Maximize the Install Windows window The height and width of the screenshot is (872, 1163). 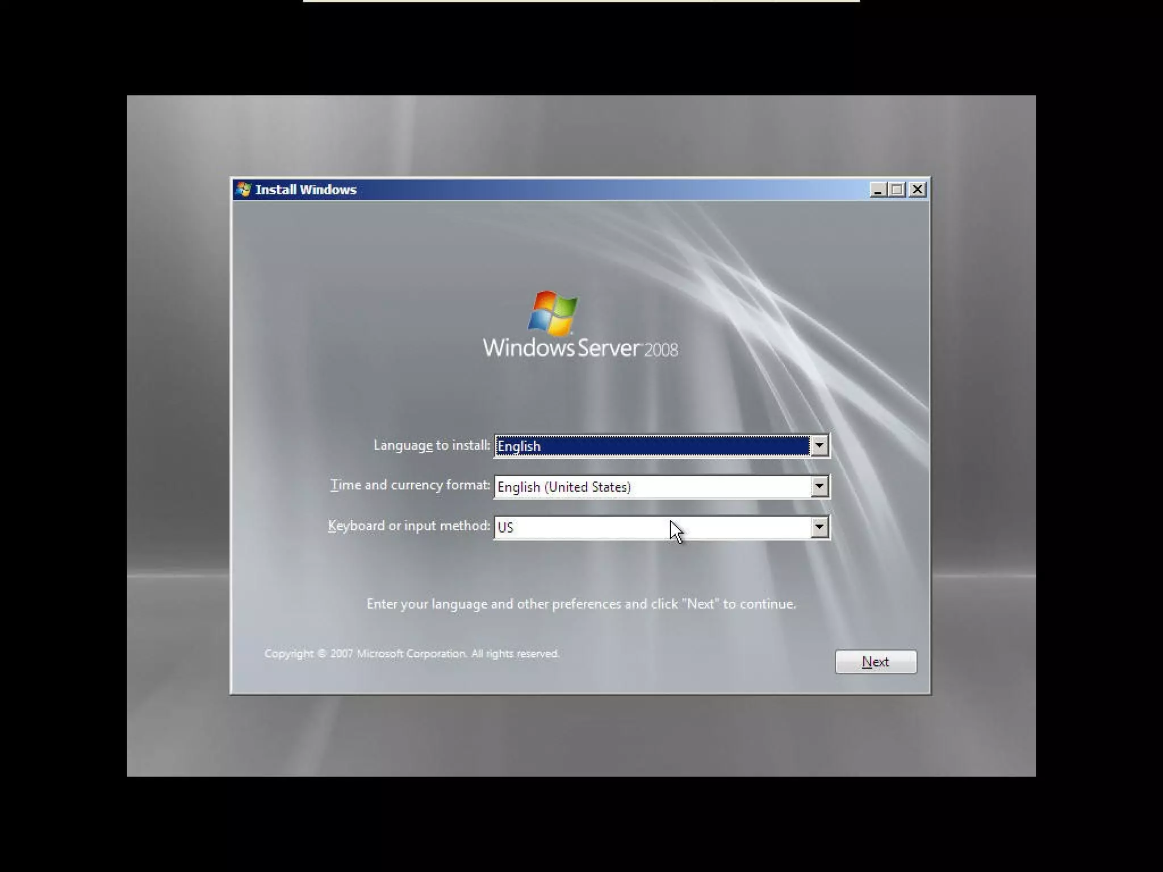point(897,190)
